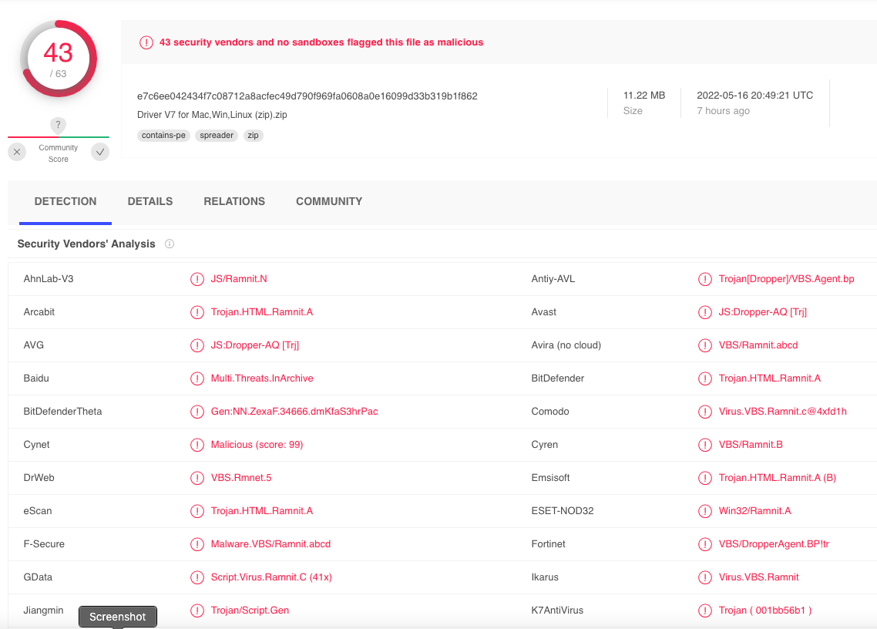Click the Screenshot tooltip button
The image size is (877, 629).
click(117, 617)
